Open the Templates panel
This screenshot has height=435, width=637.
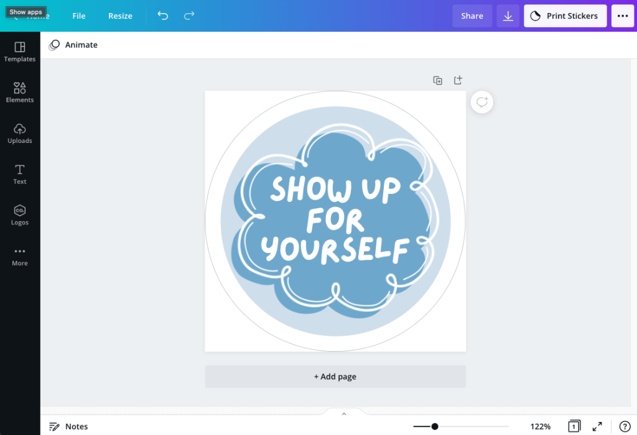click(20, 52)
